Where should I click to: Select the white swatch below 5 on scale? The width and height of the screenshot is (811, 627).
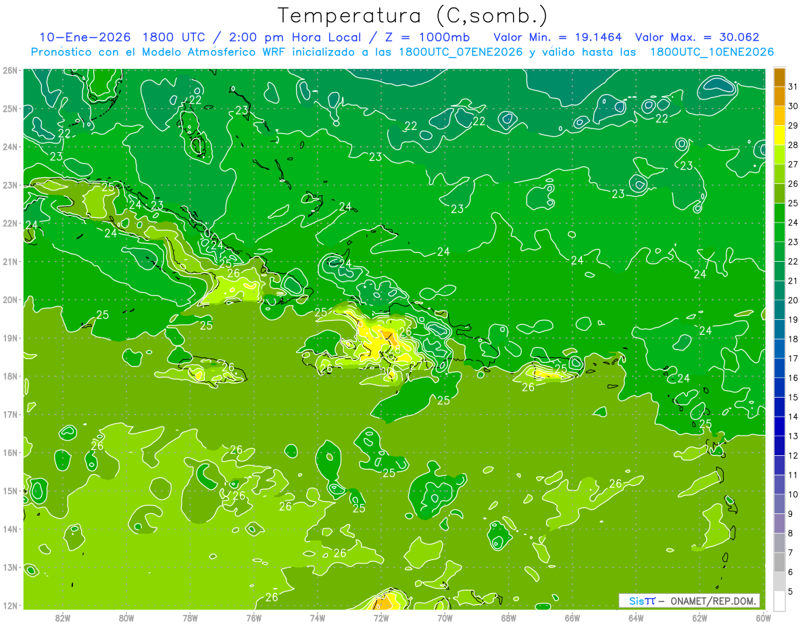pyautogui.click(x=779, y=601)
